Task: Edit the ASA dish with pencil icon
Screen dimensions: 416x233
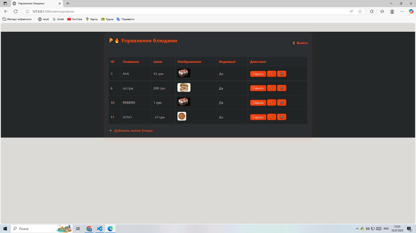Action: click(271, 74)
